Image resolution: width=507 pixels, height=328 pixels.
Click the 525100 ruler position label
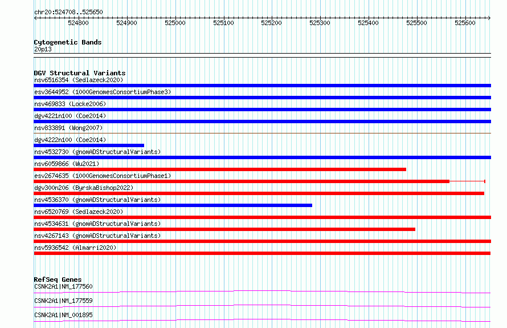[223, 23]
